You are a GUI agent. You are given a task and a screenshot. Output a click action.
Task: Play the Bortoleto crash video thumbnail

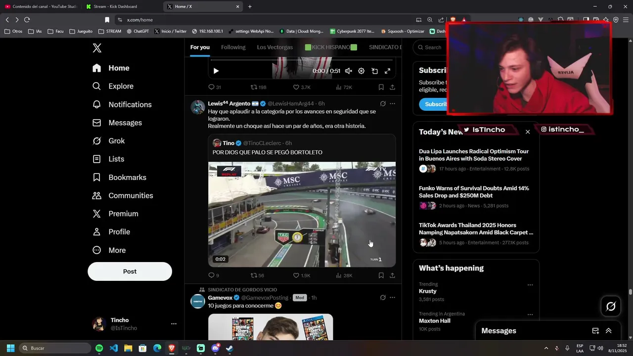point(302,215)
